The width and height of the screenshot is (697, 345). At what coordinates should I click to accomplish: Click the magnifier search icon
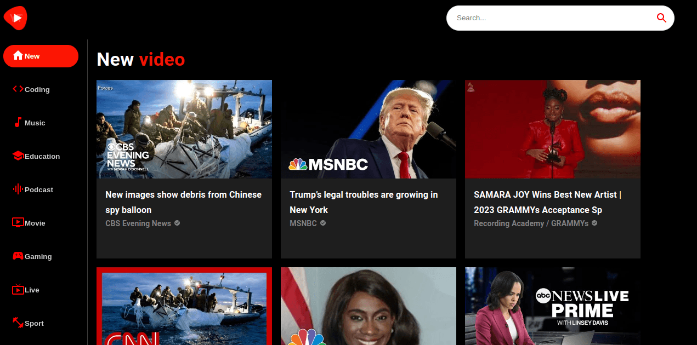click(661, 18)
